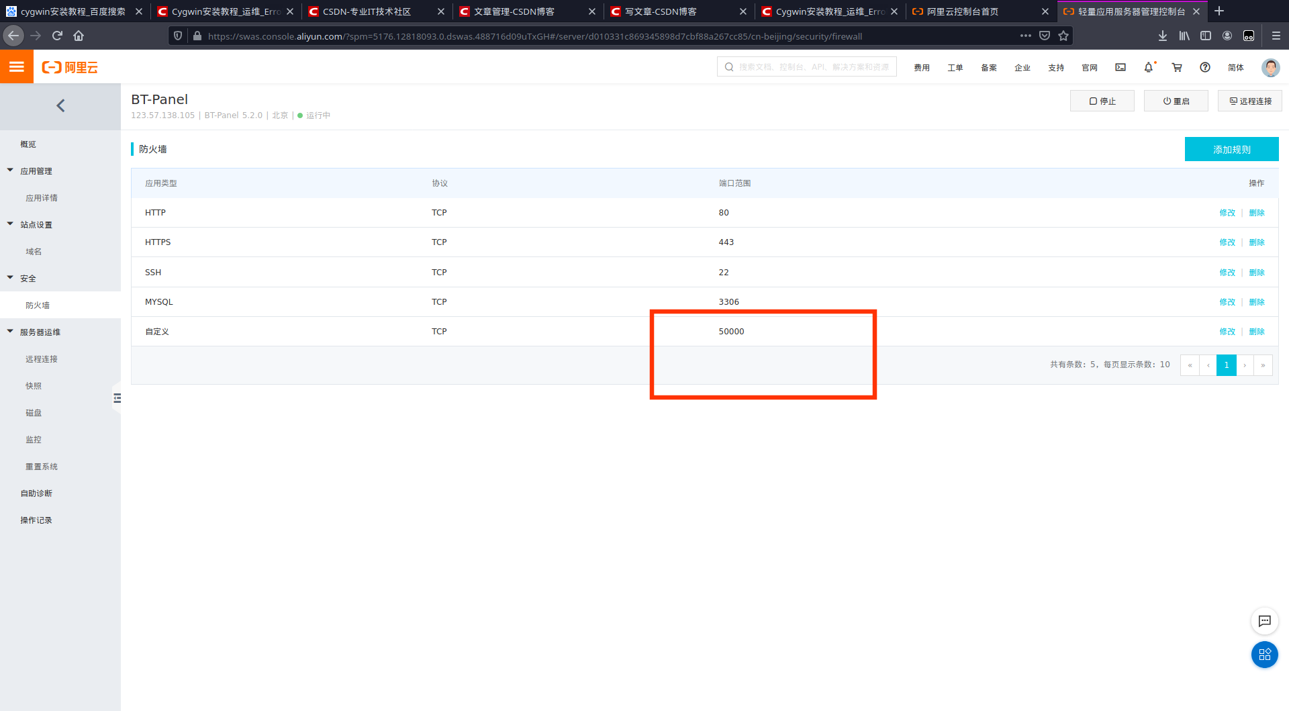1289x711 pixels.
Task: Open 监控 in the sidebar
Action: coord(34,440)
